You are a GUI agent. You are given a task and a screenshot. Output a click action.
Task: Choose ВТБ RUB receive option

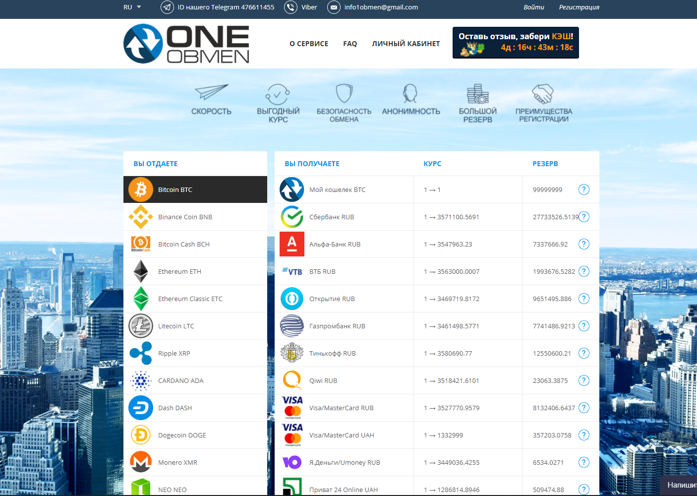[344, 271]
